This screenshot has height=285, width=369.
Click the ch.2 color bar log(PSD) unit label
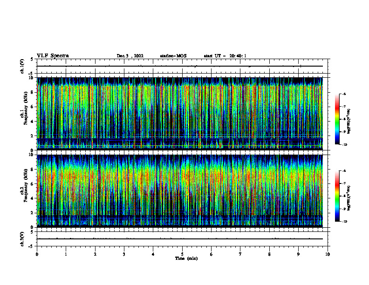[349, 198]
